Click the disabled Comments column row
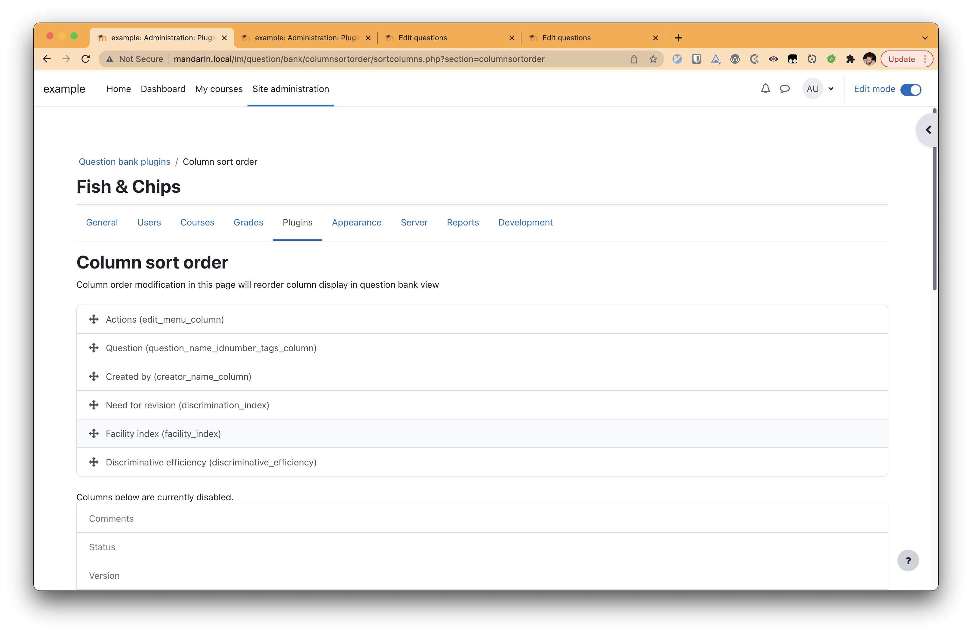Viewport: 972px width, 635px height. [x=482, y=518]
